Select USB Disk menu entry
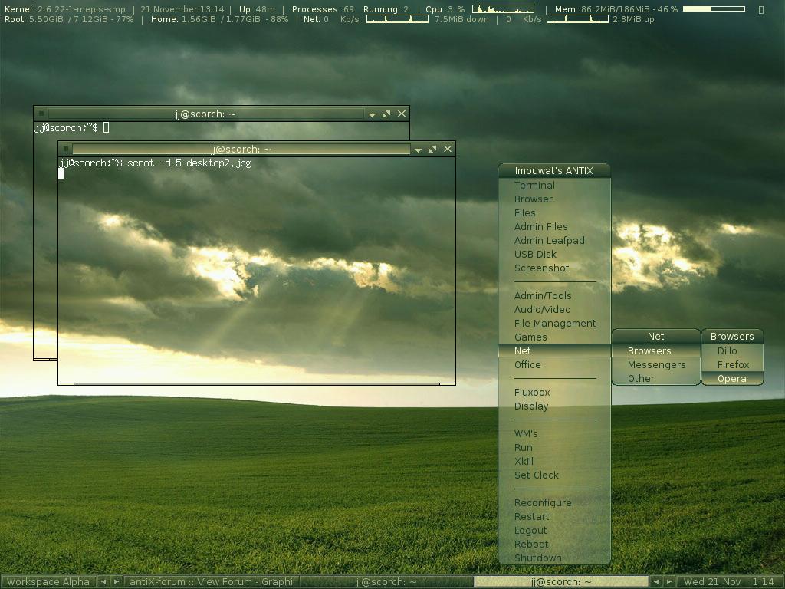Image resolution: width=785 pixels, height=589 pixels. tap(555, 255)
